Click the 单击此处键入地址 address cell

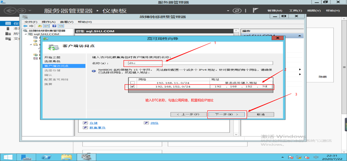241,83
